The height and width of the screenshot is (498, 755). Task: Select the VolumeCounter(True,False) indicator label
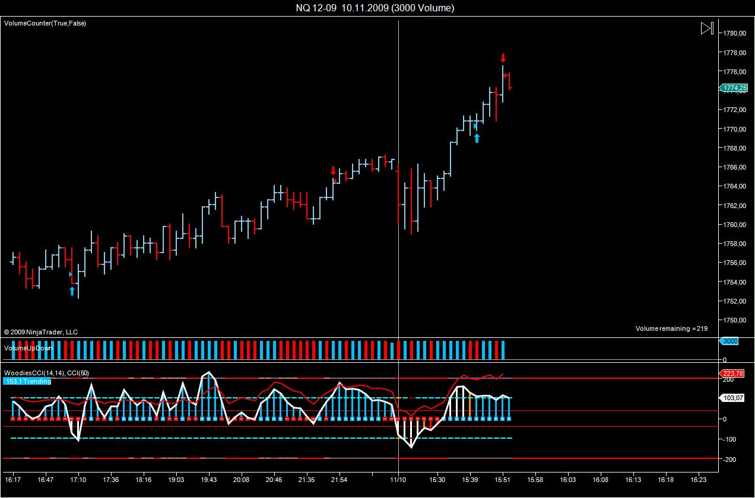coord(45,23)
